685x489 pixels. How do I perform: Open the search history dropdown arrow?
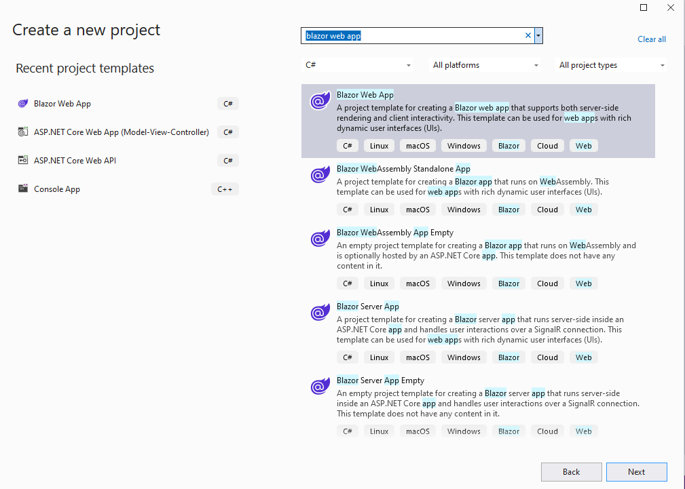tap(538, 36)
